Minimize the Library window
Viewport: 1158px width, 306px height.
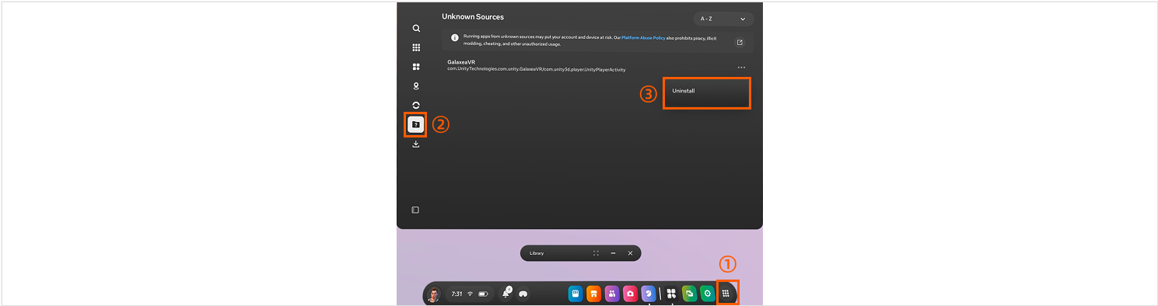tap(613, 253)
